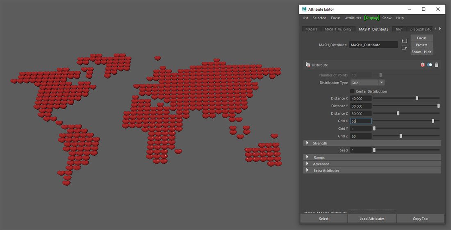This screenshot has width=451, height=230.
Task: Click the Grid X value field
Action: 361,121
